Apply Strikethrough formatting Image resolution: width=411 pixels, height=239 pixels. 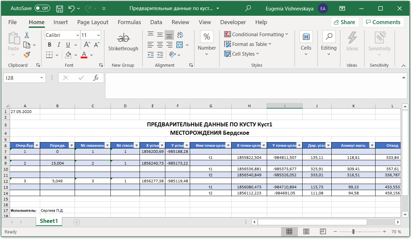pyautogui.click(x=123, y=42)
